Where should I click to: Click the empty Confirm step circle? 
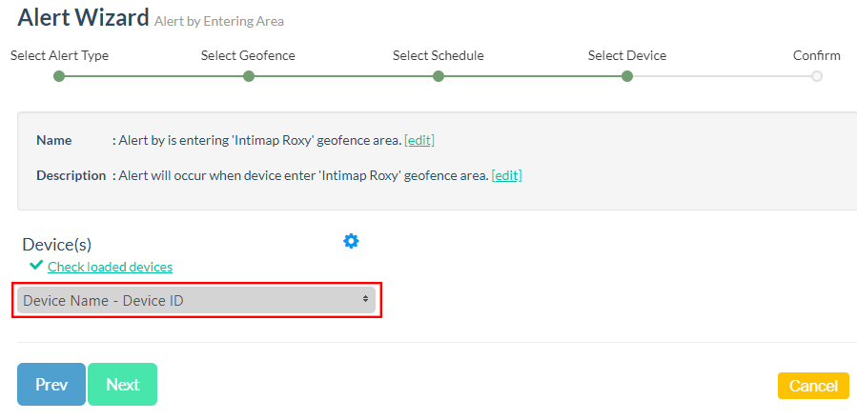coord(817,76)
